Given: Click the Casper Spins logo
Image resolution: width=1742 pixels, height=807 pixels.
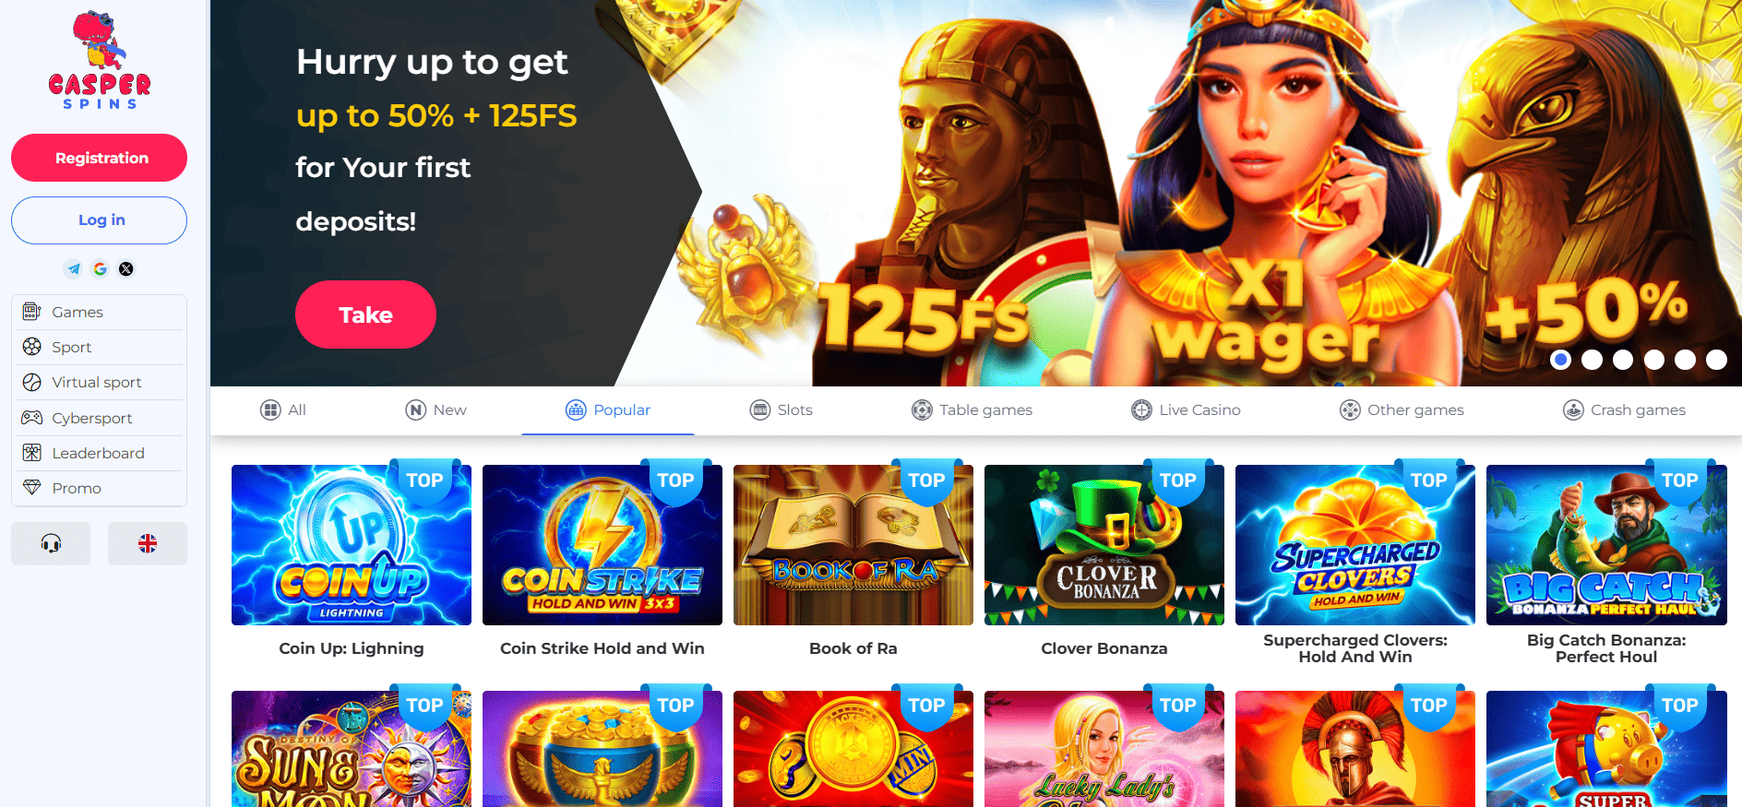Looking at the screenshot, I should [x=100, y=61].
